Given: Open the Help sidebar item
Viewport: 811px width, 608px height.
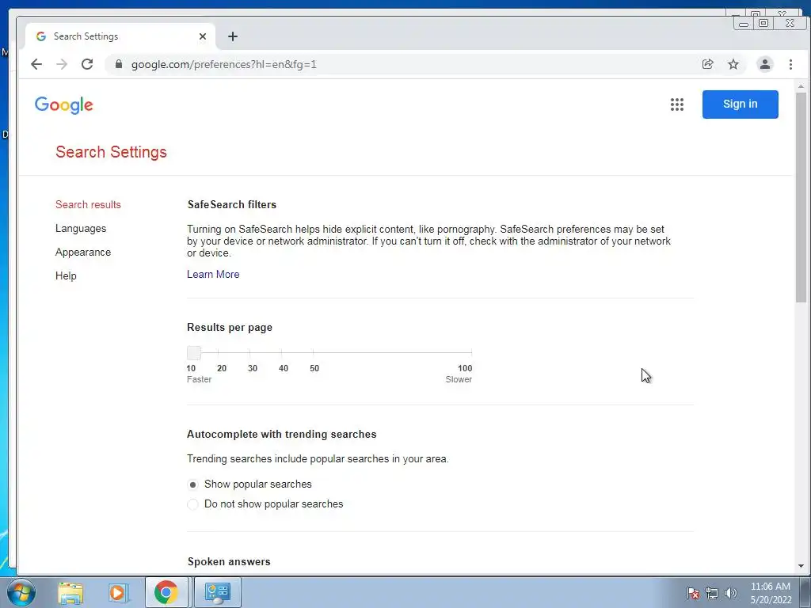Looking at the screenshot, I should 66,276.
